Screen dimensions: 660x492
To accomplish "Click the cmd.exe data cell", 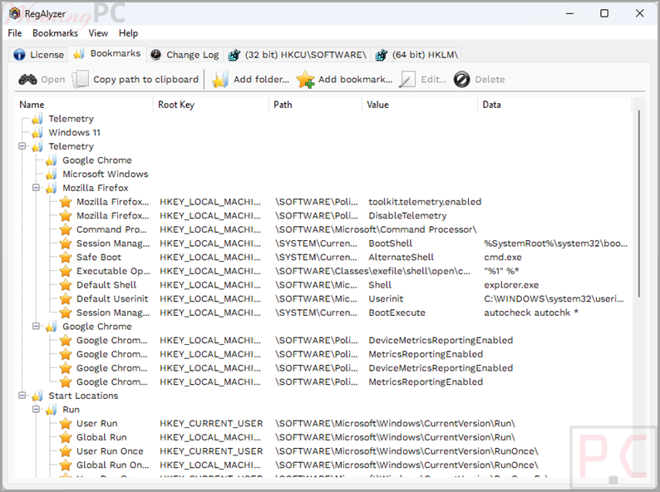I will (x=503, y=257).
